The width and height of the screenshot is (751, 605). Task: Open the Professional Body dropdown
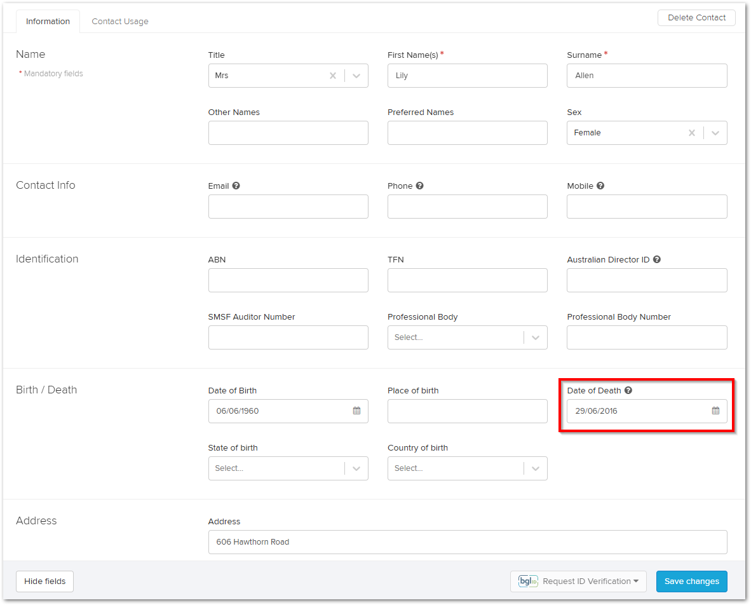[x=468, y=337]
